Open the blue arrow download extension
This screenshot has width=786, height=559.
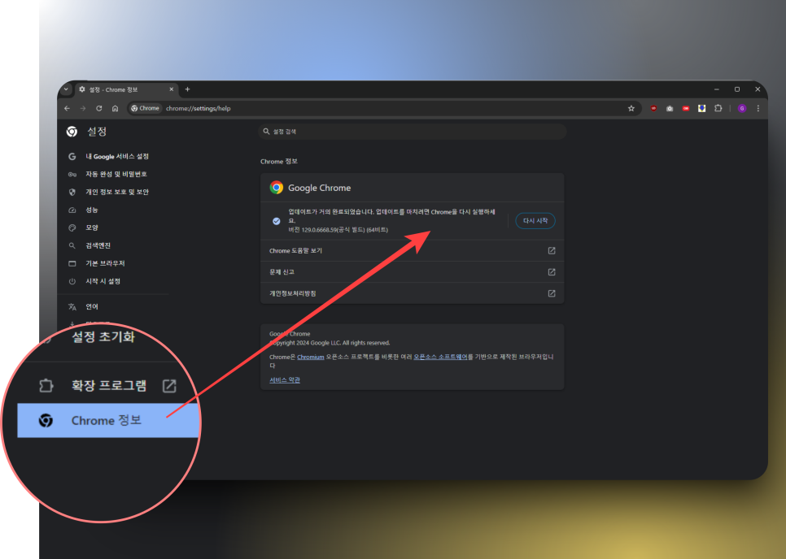point(701,108)
